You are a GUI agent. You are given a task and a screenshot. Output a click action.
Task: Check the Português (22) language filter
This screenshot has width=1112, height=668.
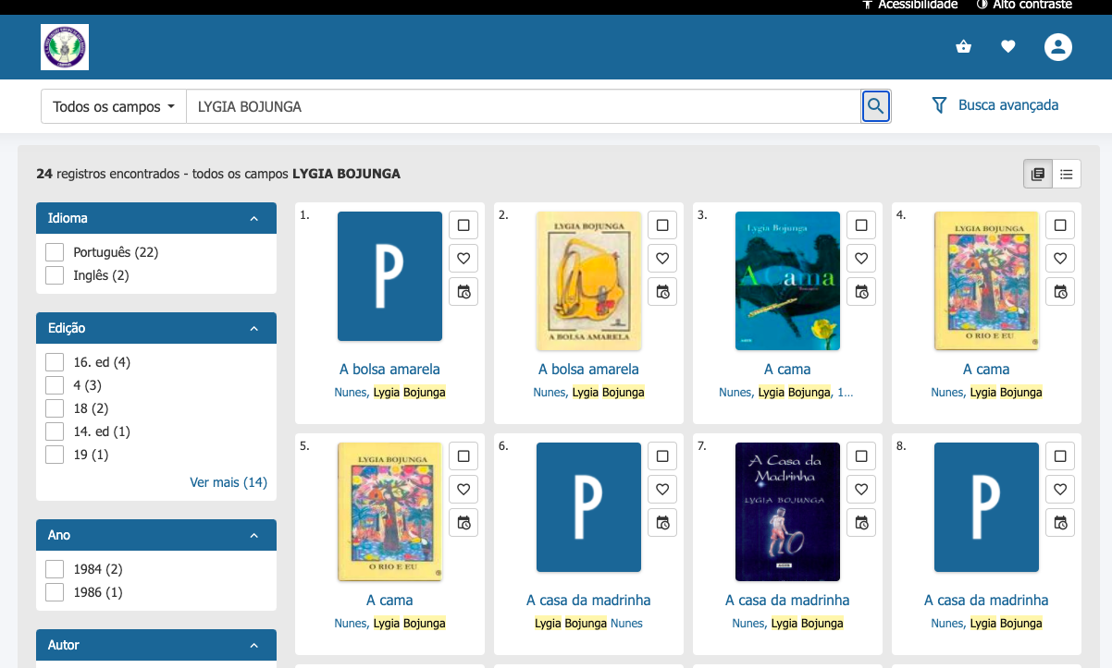pos(55,252)
